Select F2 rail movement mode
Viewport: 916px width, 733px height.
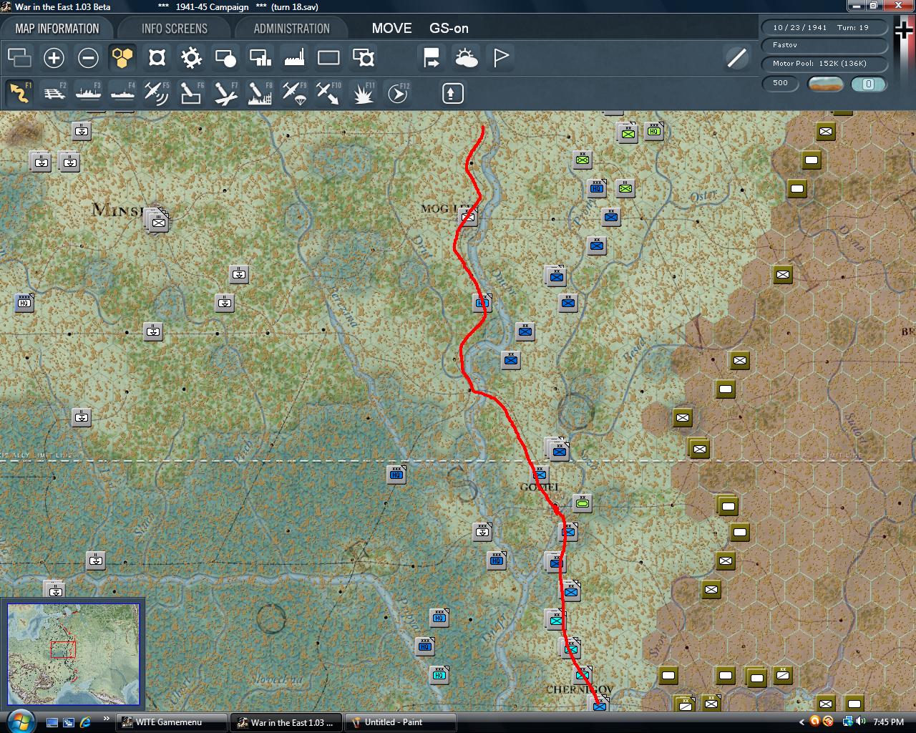pos(54,93)
